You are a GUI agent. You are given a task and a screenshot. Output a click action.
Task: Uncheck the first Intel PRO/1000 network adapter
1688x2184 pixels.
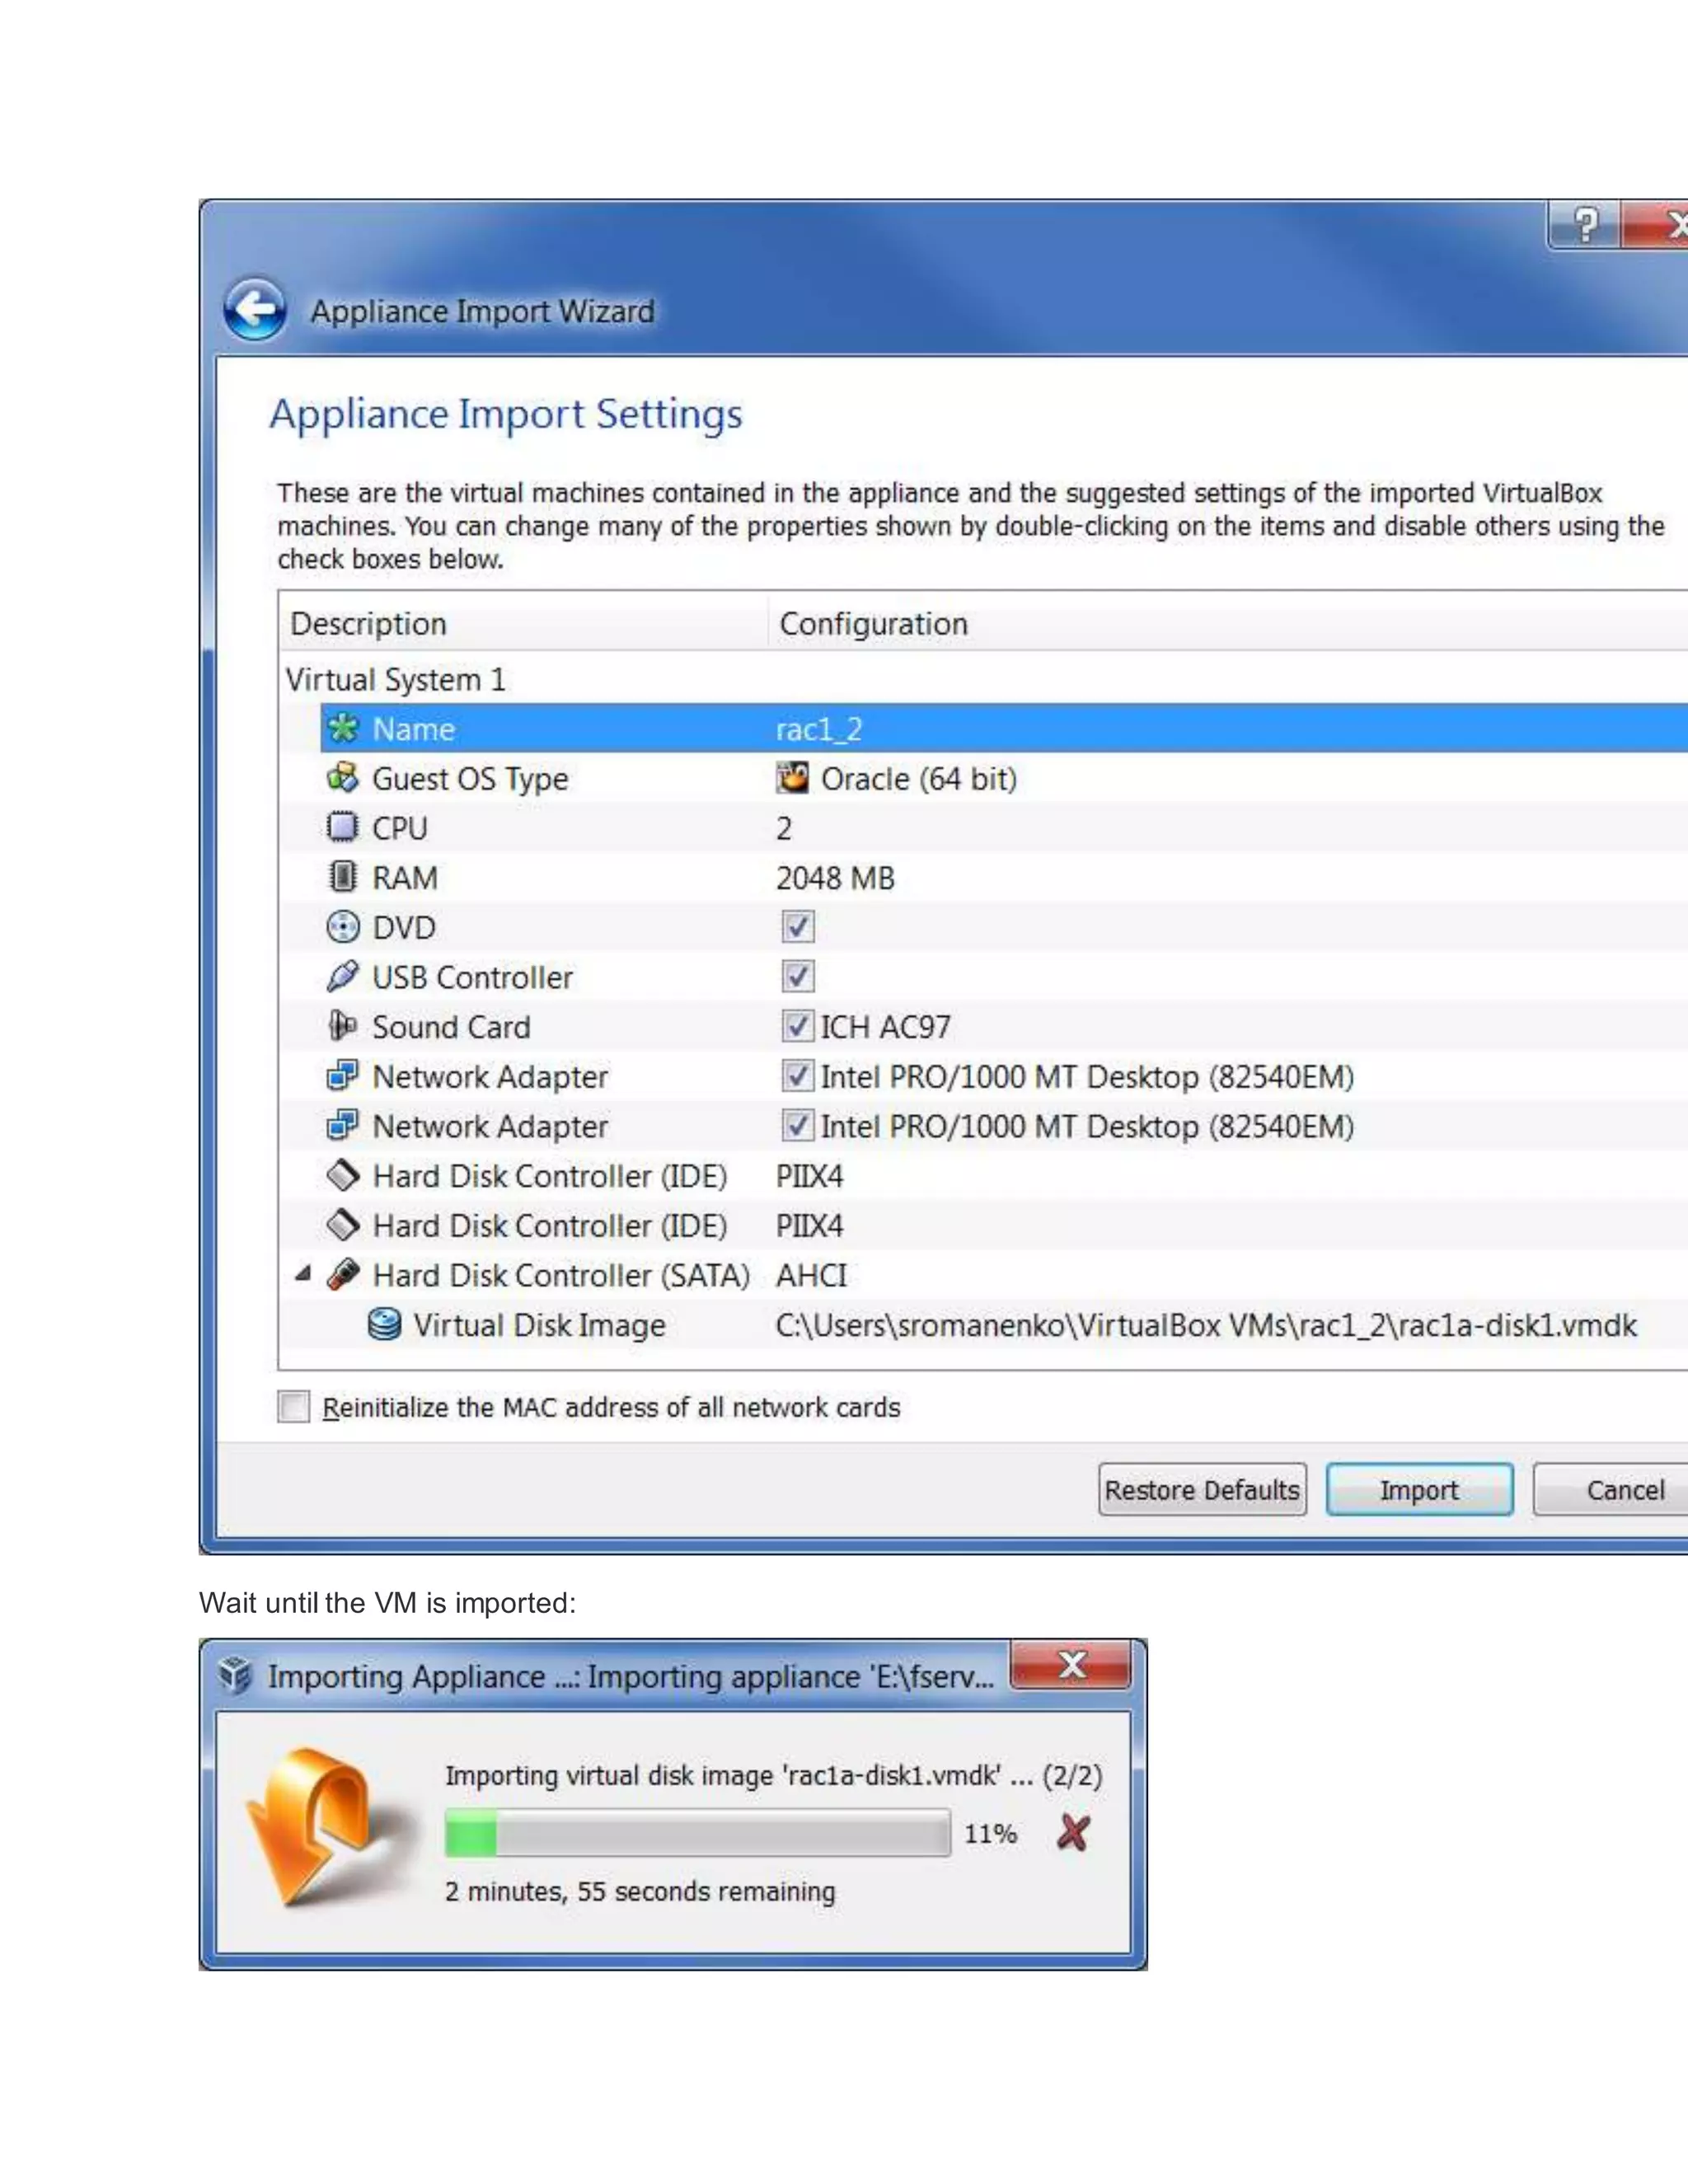[797, 1076]
